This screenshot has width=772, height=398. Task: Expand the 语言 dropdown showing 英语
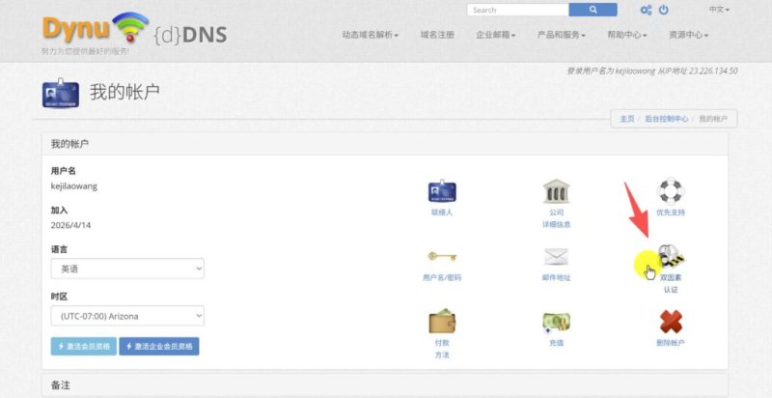click(127, 269)
